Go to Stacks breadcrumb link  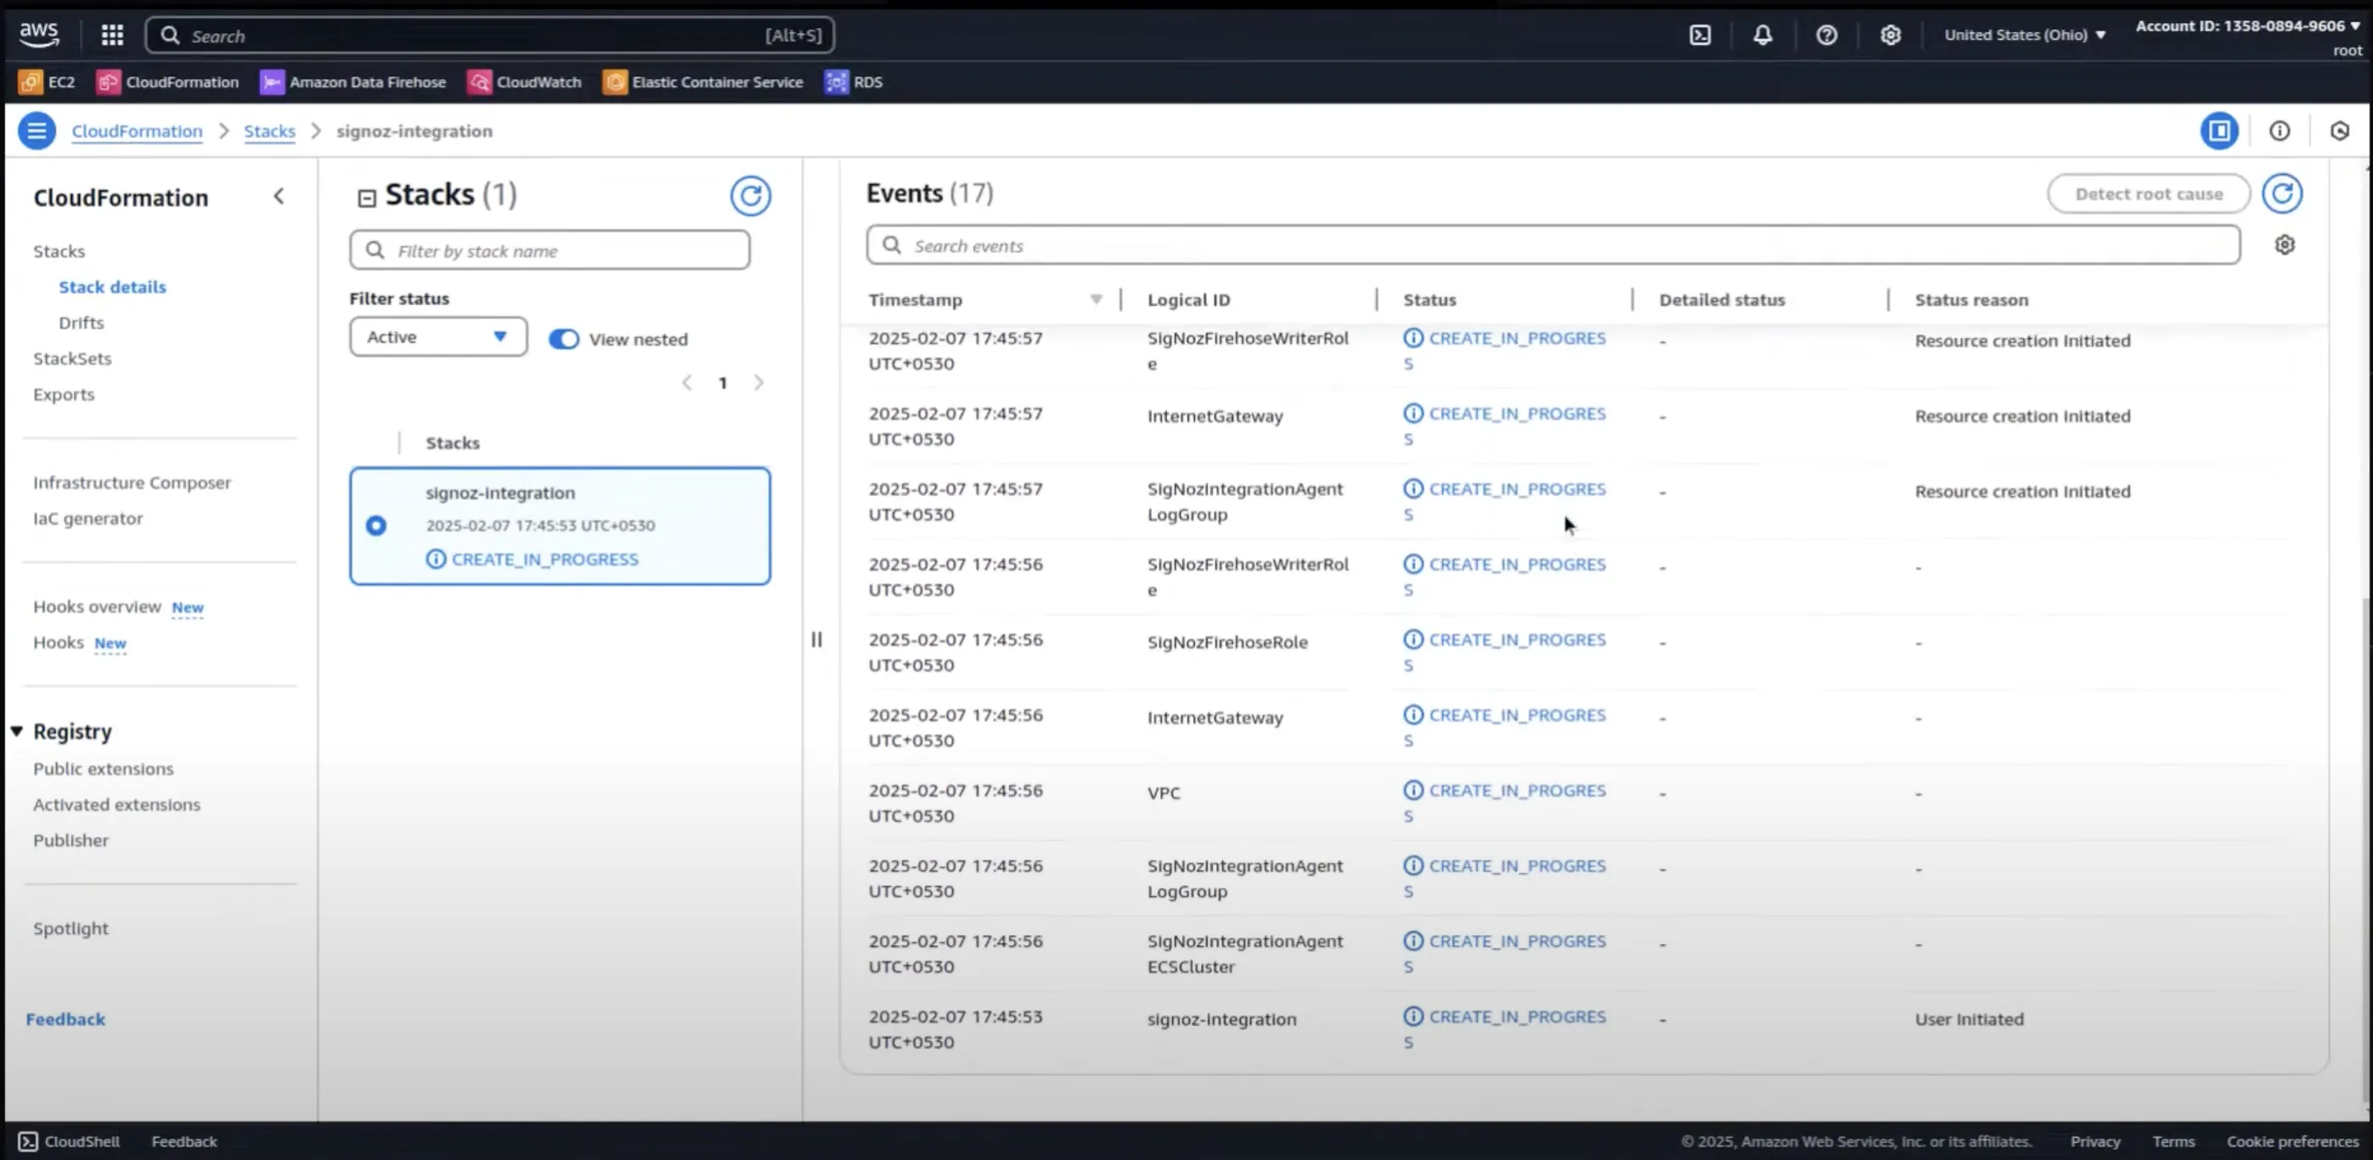tap(269, 131)
